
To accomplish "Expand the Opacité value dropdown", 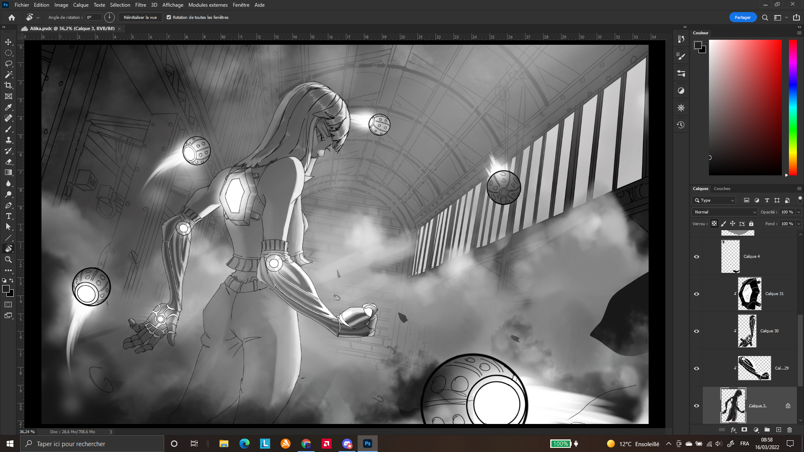I will pos(799,212).
